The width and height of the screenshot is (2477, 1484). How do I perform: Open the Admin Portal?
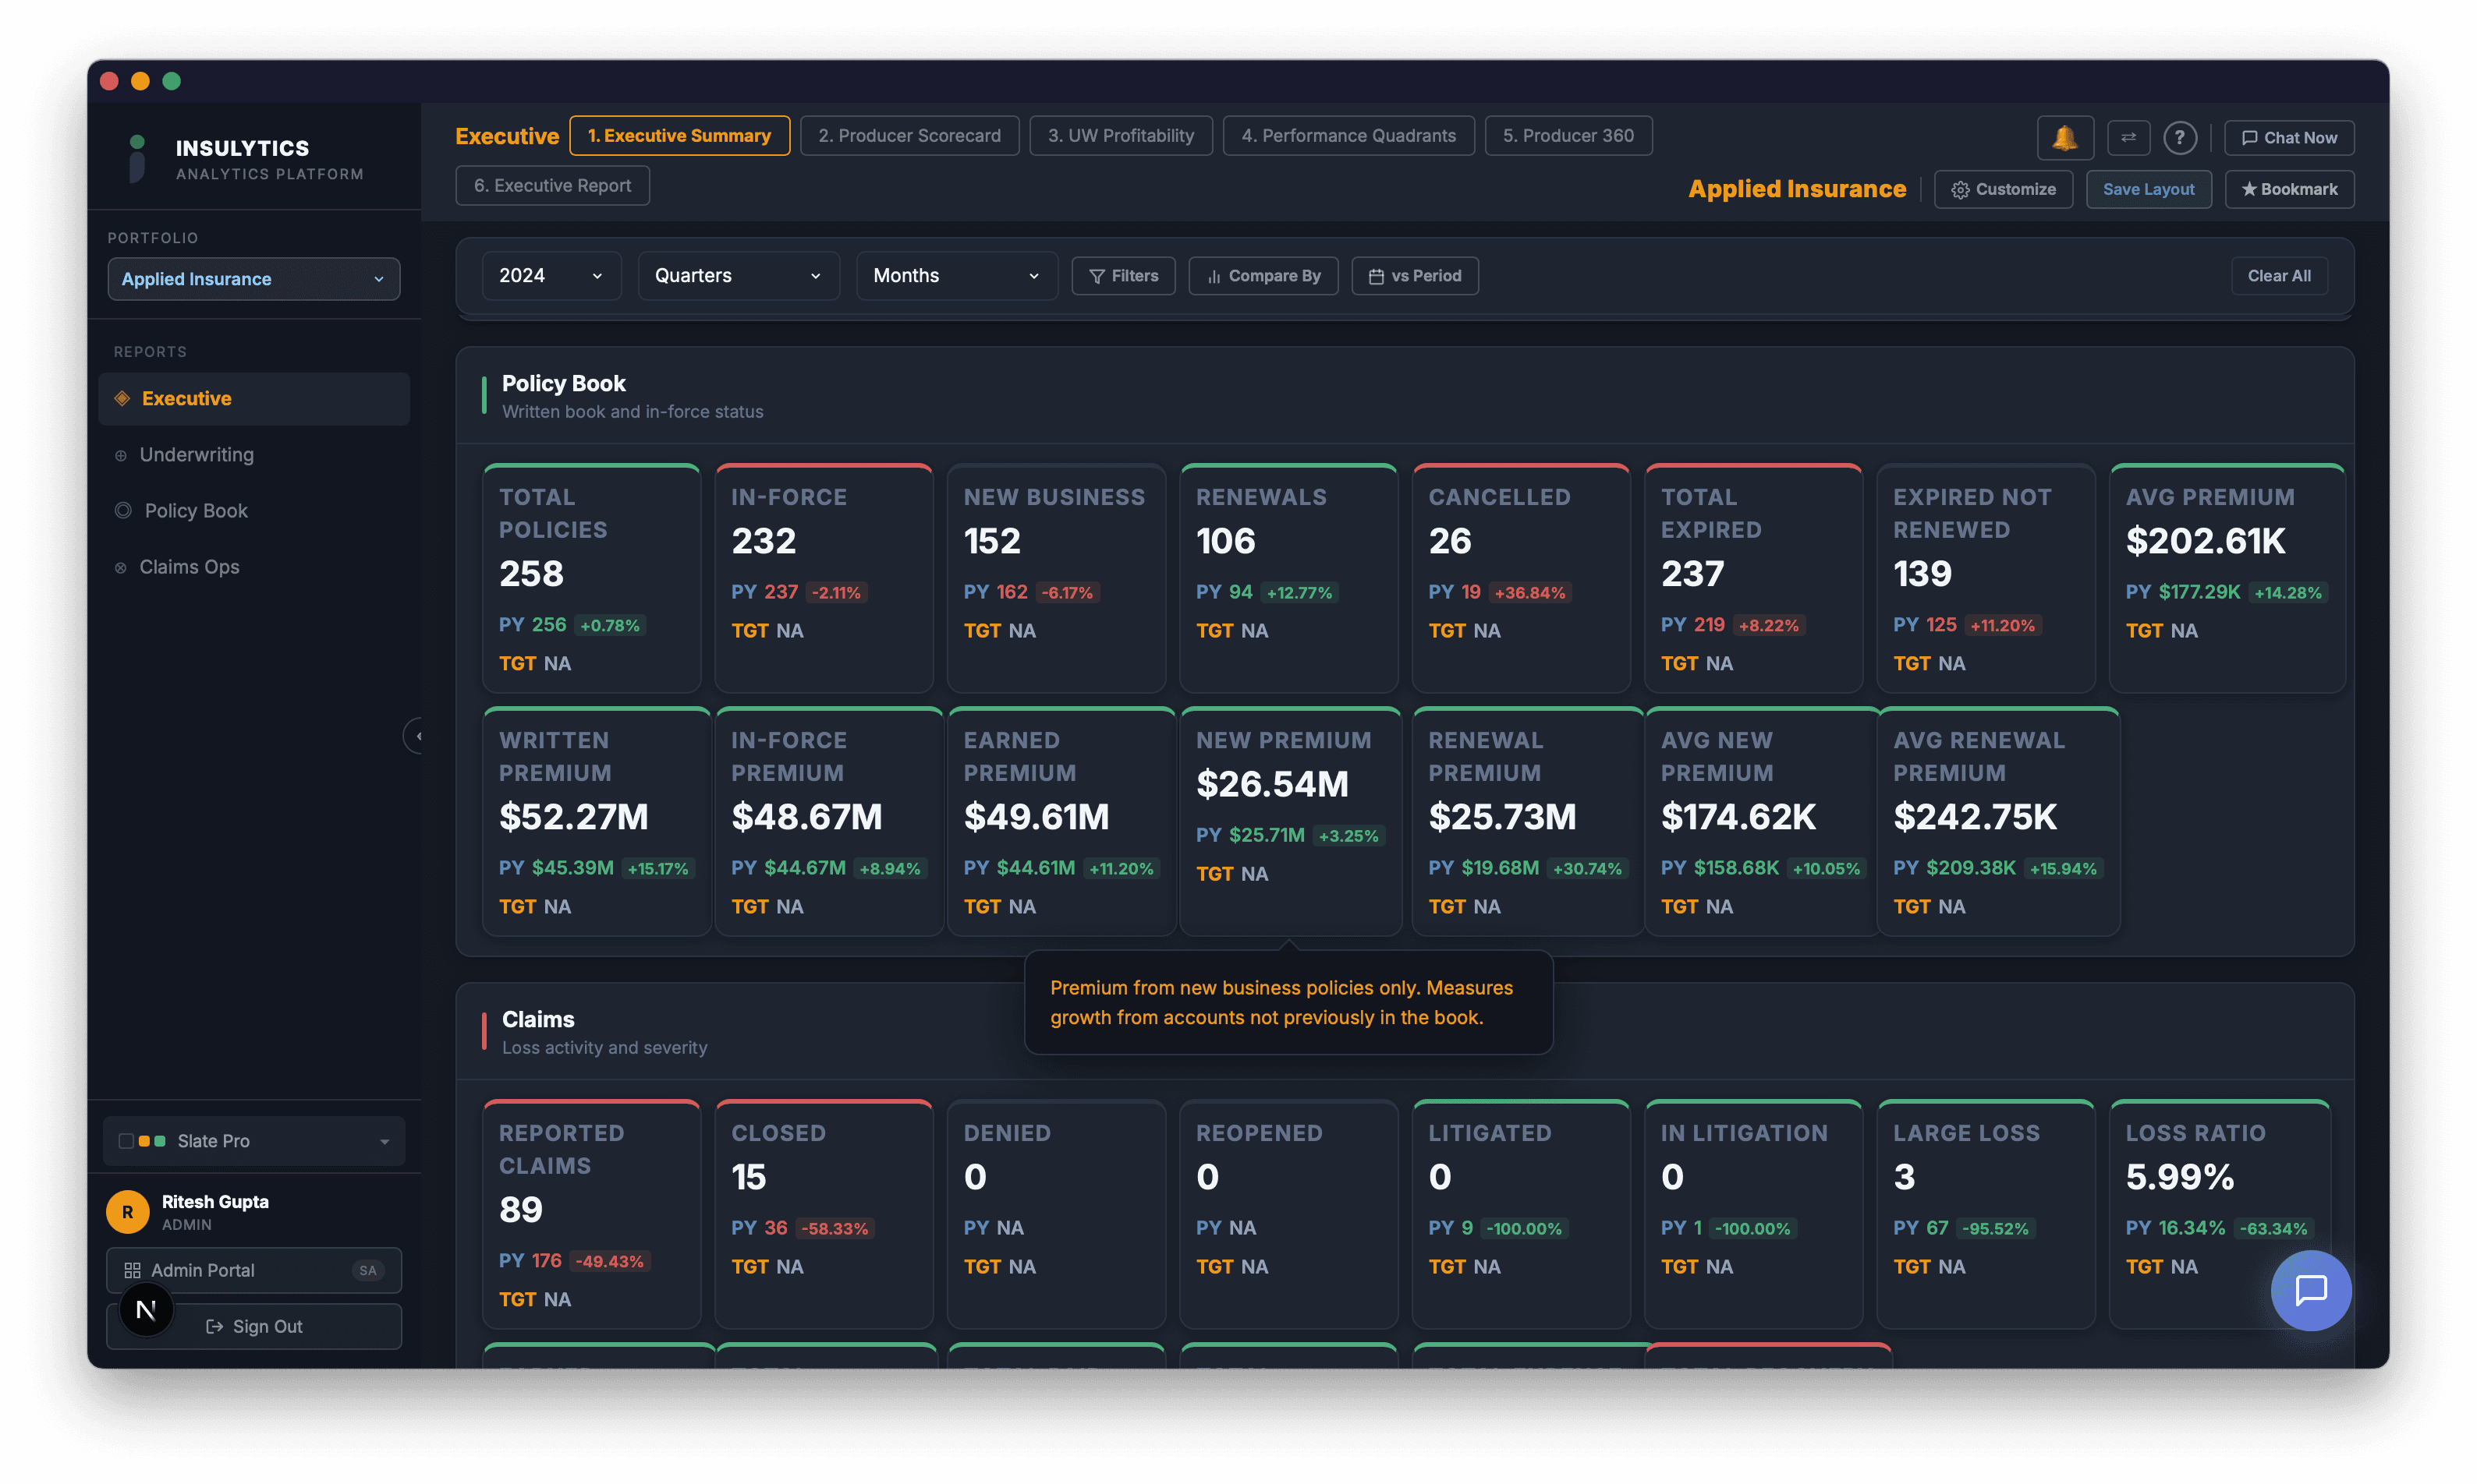(253, 1270)
